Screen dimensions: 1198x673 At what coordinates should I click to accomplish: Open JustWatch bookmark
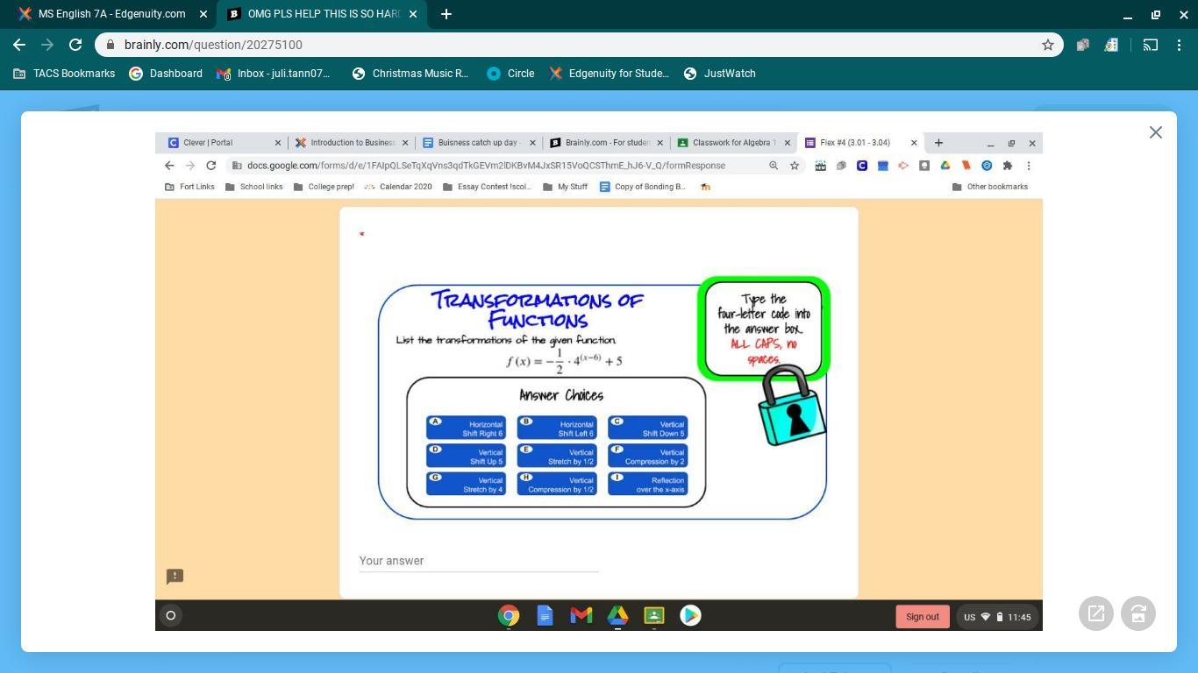click(x=719, y=74)
